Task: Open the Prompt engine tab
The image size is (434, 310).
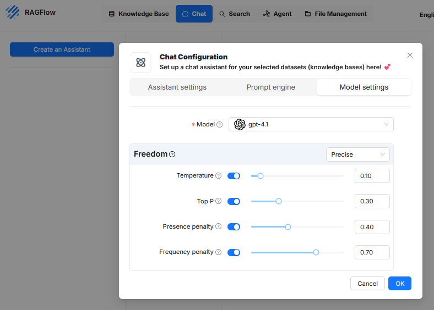Action: click(270, 87)
